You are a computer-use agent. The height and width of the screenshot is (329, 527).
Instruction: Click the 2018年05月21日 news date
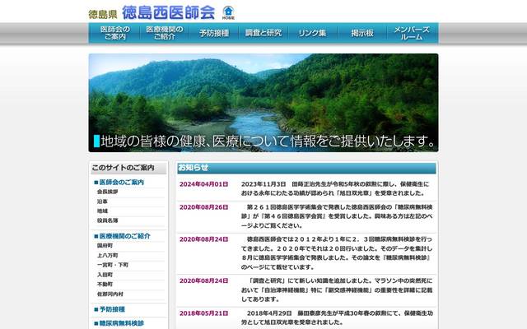[x=203, y=313]
